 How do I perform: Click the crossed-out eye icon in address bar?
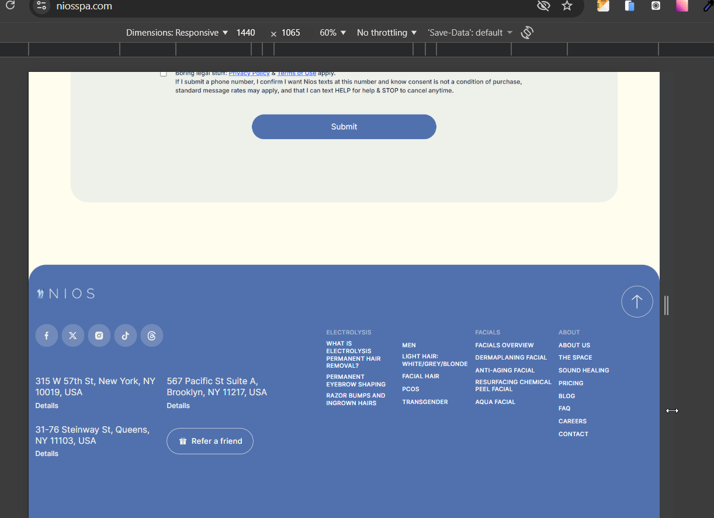pyautogui.click(x=543, y=6)
